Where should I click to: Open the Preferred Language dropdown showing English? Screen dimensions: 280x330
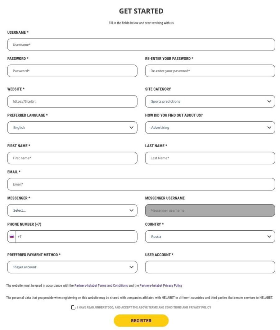coord(72,127)
